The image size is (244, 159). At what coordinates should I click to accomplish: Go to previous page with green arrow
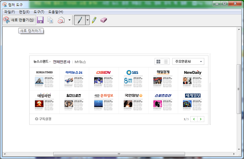point(194,119)
